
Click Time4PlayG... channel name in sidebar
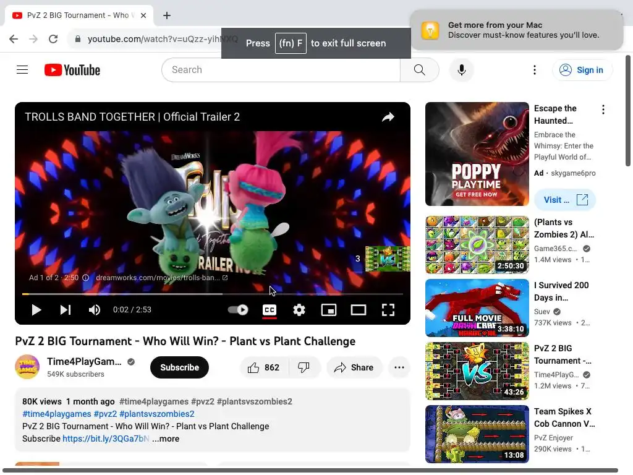(x=556, y=374)
